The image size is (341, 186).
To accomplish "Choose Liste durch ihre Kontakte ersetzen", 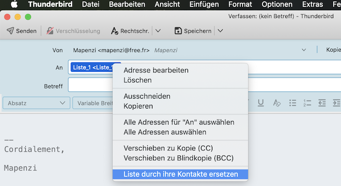I will (x=180, y=174).
